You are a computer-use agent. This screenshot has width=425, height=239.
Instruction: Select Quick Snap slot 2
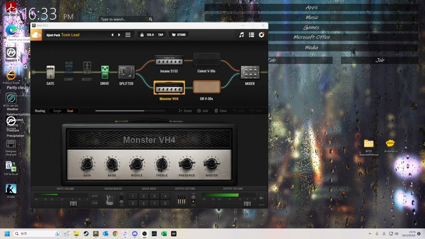point(144,196)
